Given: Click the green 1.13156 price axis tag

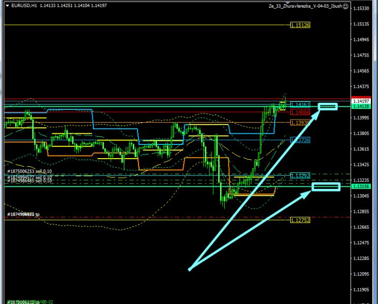Looking at the screenshot, I should pos(361,186).
